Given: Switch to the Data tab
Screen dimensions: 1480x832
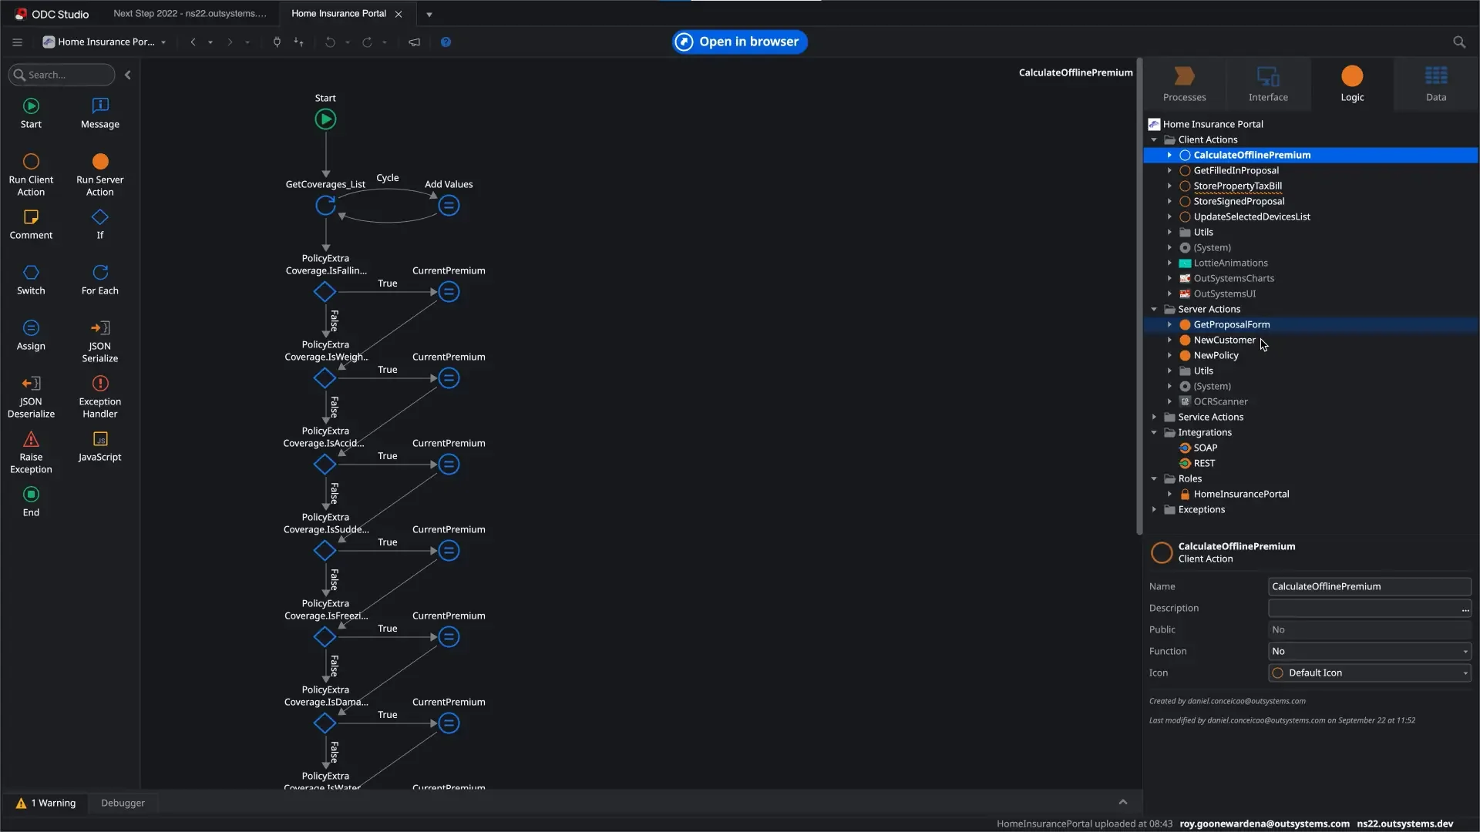Looking at the screenshot, I should click(1435, 83).
